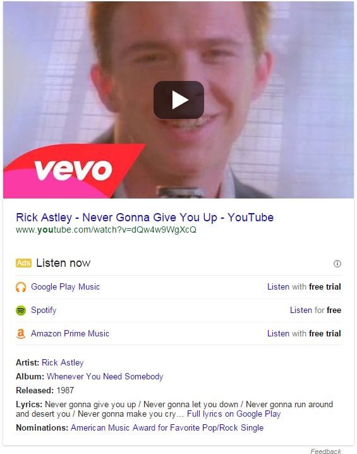Open Full lyrics on Google Play

point(234,414)
